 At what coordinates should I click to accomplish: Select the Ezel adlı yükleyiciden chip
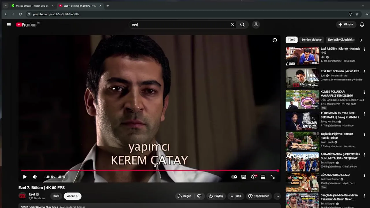pos(341,40)
